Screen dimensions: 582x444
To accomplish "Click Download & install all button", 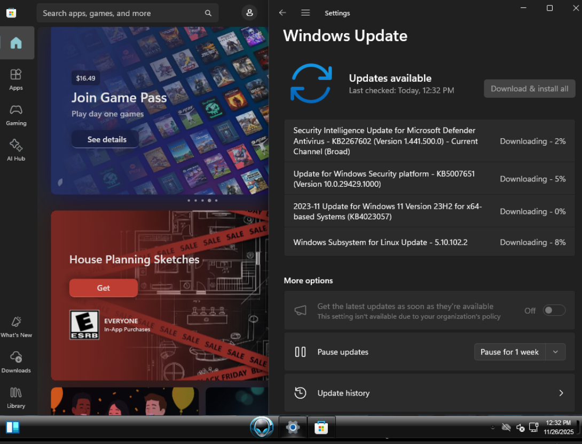I will pos(529,89).
